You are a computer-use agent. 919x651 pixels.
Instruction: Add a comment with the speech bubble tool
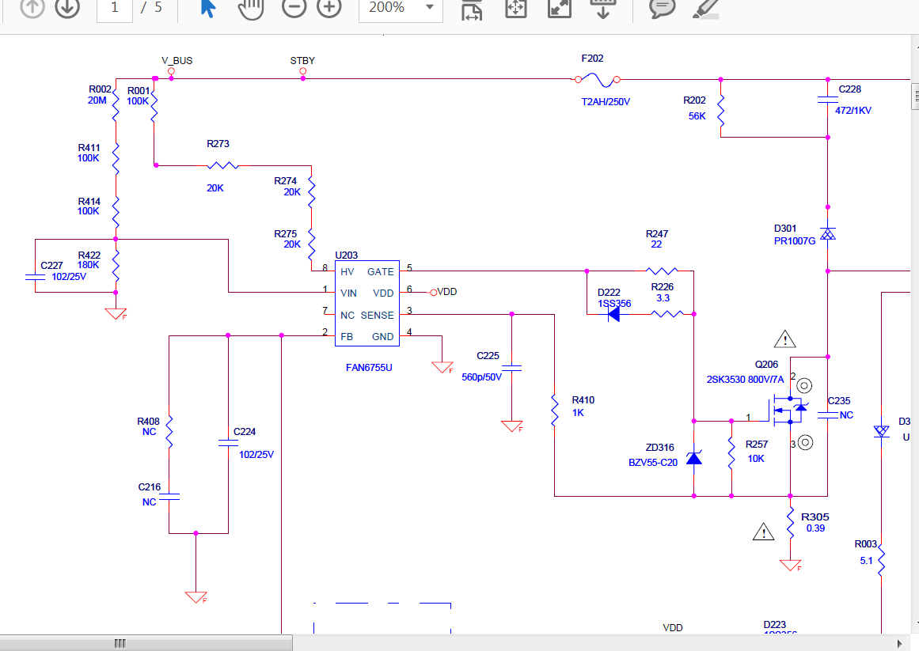[x=662, y=8]
